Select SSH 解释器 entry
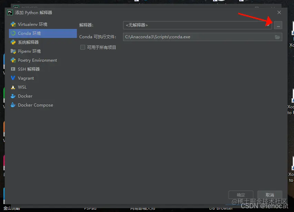This screenshot has width=294, height=212. pos(43,69)
